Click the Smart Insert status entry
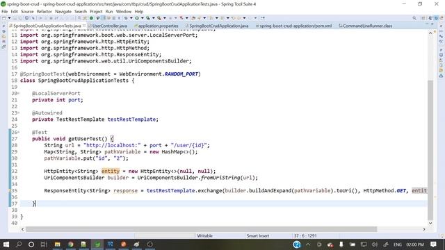Viewport: 445px width, 250px height. click(x=258, y=236)
